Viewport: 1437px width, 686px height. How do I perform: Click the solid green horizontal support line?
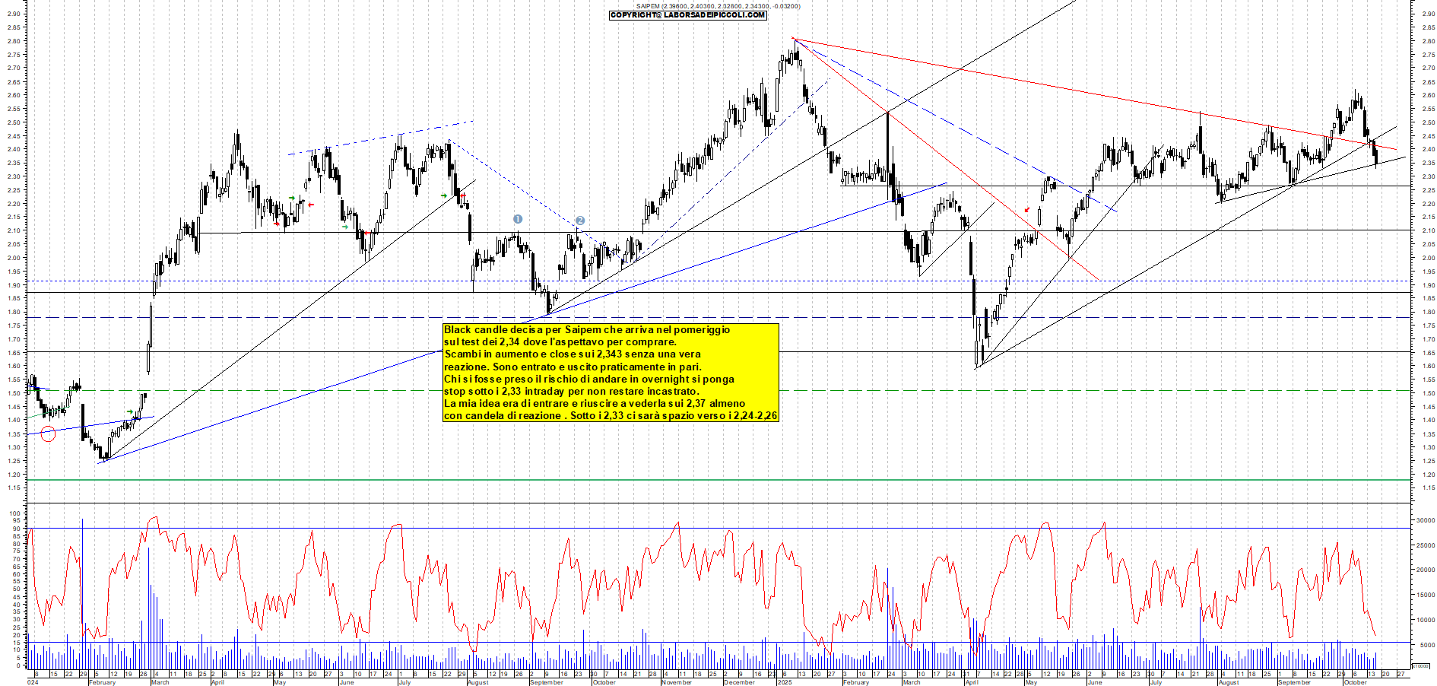pos(684,480)
